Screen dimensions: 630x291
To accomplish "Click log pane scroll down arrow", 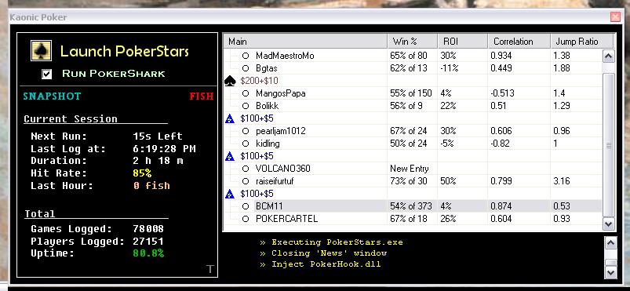I will (x=610, y=272).
